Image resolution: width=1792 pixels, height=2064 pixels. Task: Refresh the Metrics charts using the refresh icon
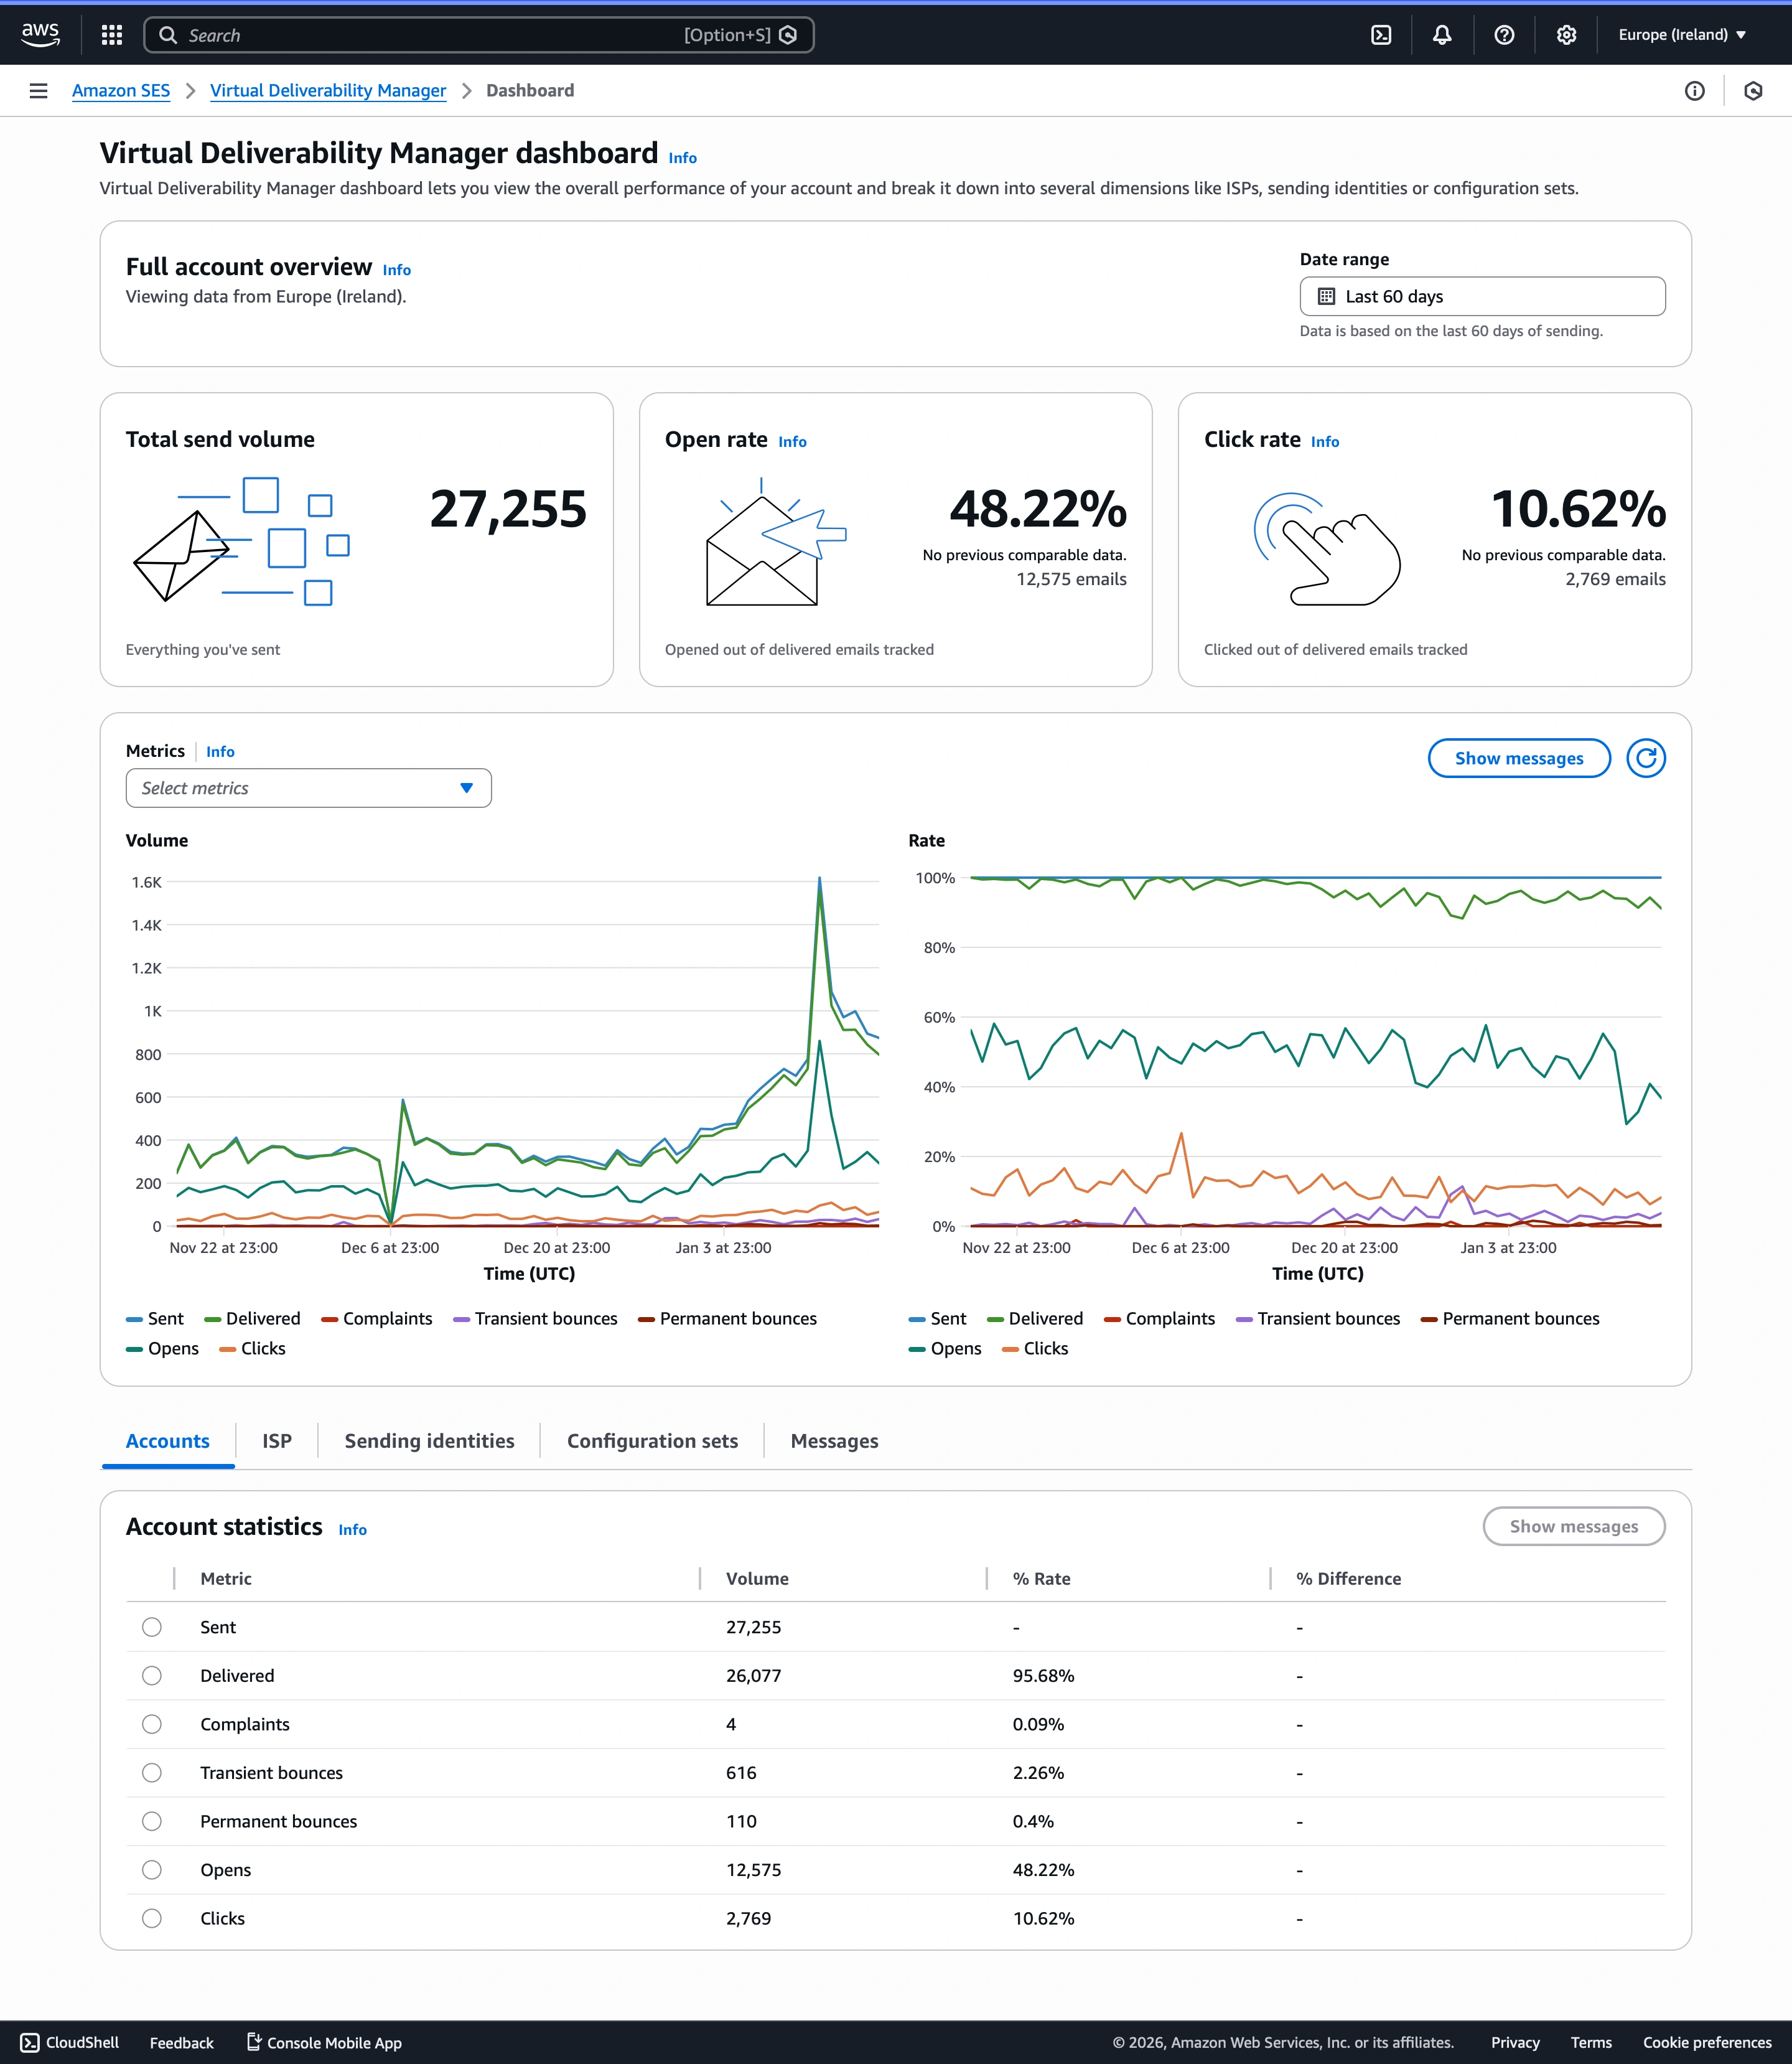click(x=1645, y=758)
